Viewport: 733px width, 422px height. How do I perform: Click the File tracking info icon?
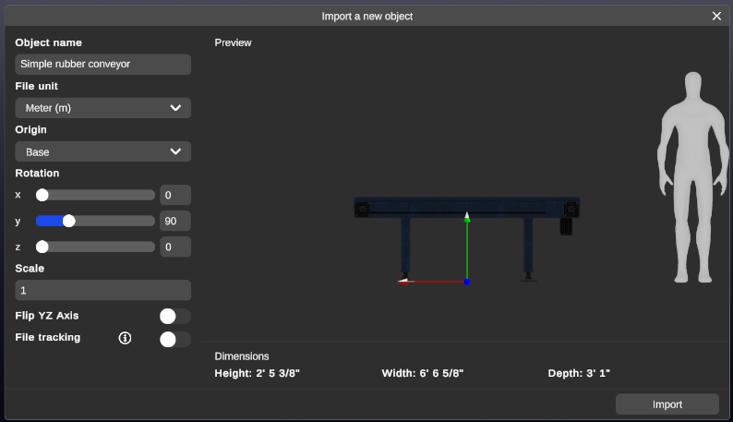point(125,338)
